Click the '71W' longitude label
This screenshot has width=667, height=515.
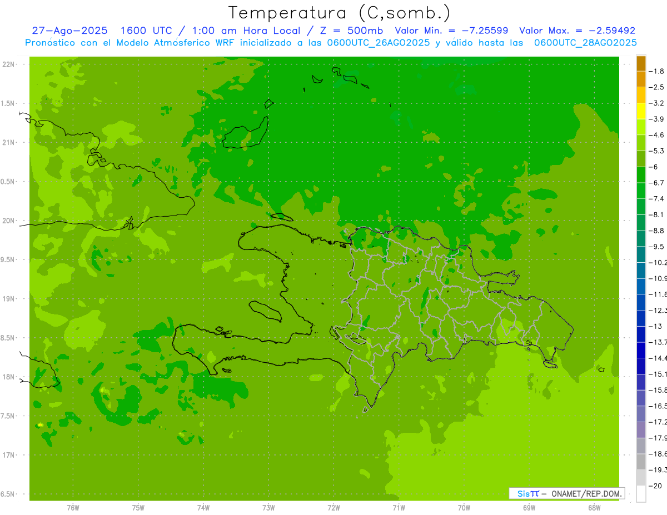(x=399, y=508)
